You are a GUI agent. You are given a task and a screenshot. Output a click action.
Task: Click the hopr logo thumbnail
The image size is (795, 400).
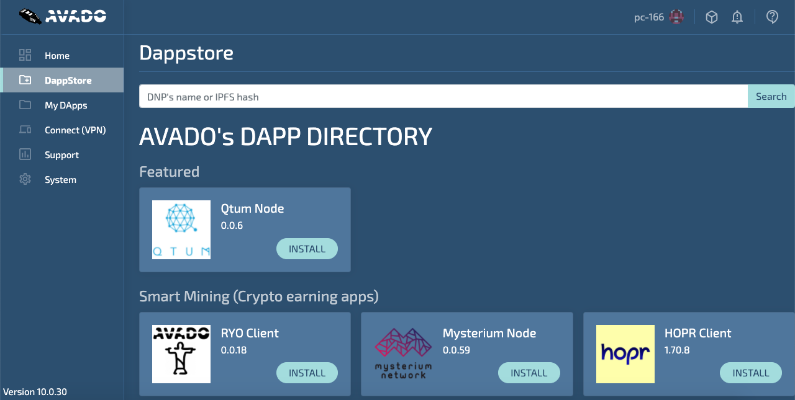(x=625, y=353)
